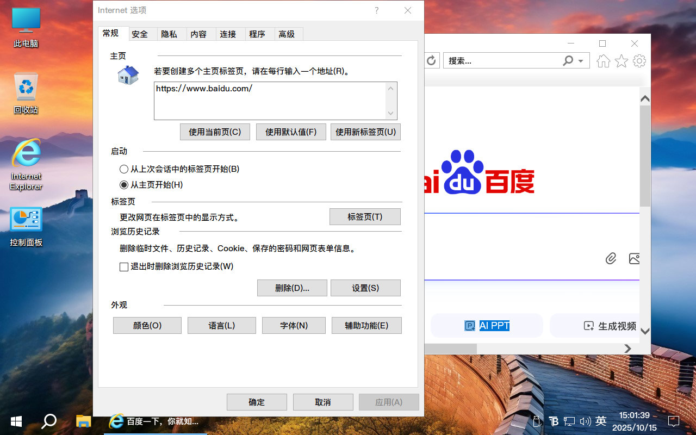
Task: Click the IE refresh page icon
Action: [x=431, y=60]
